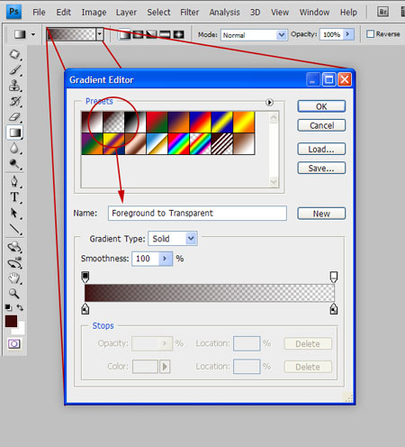This screenshot has width=405, height=447.
Task: Select the Black, White preset thumbnail
Action: point(135,122)
